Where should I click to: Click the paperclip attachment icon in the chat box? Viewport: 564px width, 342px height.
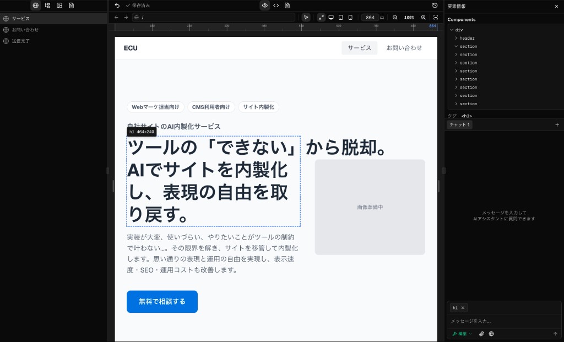481,334
